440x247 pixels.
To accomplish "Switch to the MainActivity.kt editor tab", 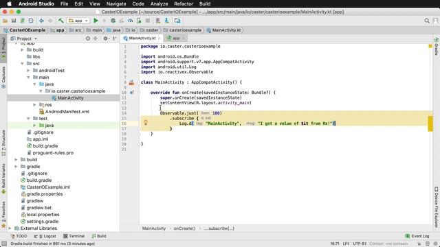I will pyautogui.click(x=142, y=38).
